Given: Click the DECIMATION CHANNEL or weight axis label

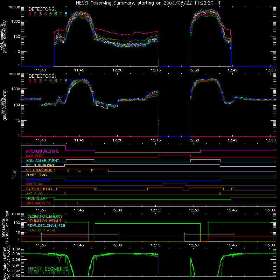Looking at the screenshot, I should pos(5,227).
